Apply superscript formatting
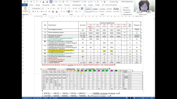 point(46,12)
